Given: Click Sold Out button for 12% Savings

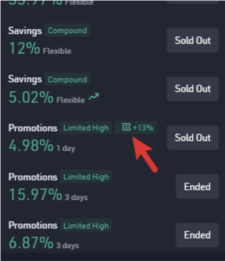Looking at the screenshot, I should pyautogui.click(x=193, y=40).
